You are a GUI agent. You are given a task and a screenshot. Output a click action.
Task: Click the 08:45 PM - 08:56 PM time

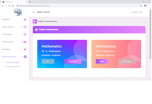pos(105,55)
